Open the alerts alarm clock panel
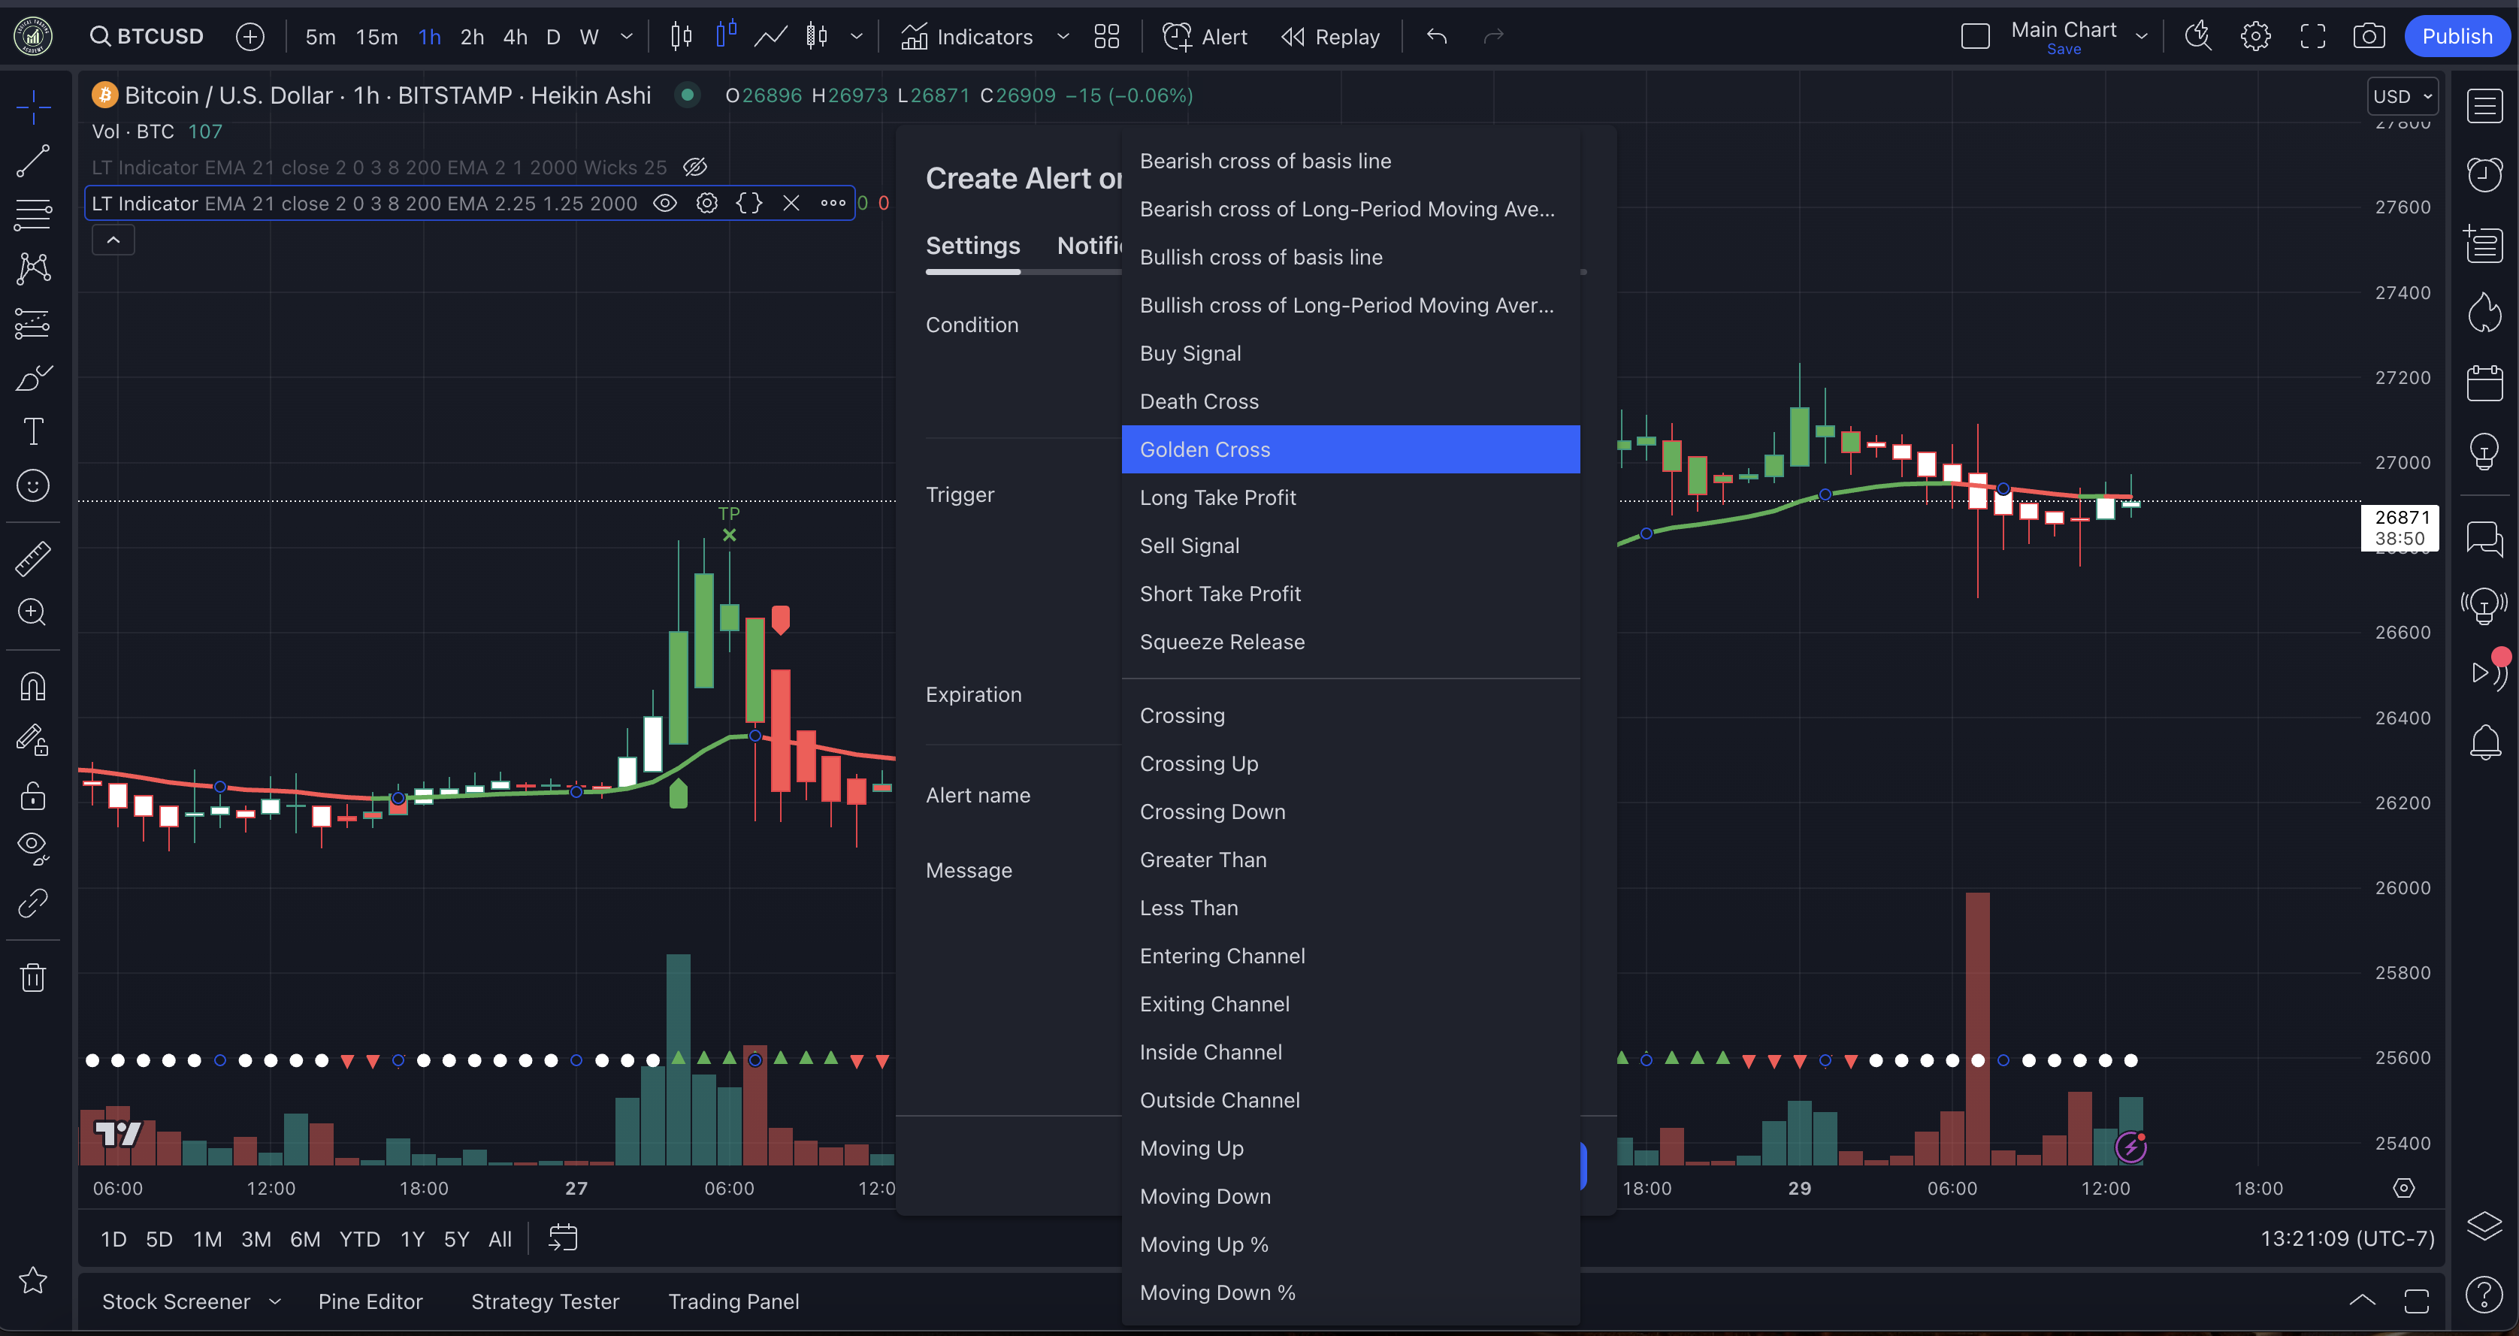This screenshot has height=1336, width=2519. [2484, 175]
